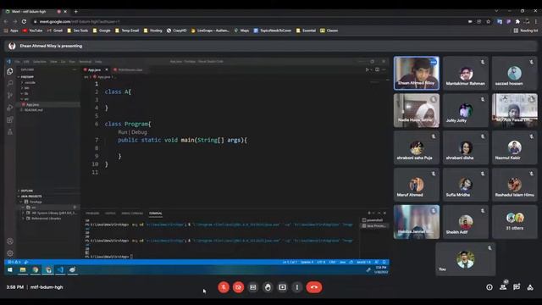The image size is (542, 305).
Task: Click the Run Java play button in the editor toolbar
Action: pyautogui.click(x=368, y=69)
